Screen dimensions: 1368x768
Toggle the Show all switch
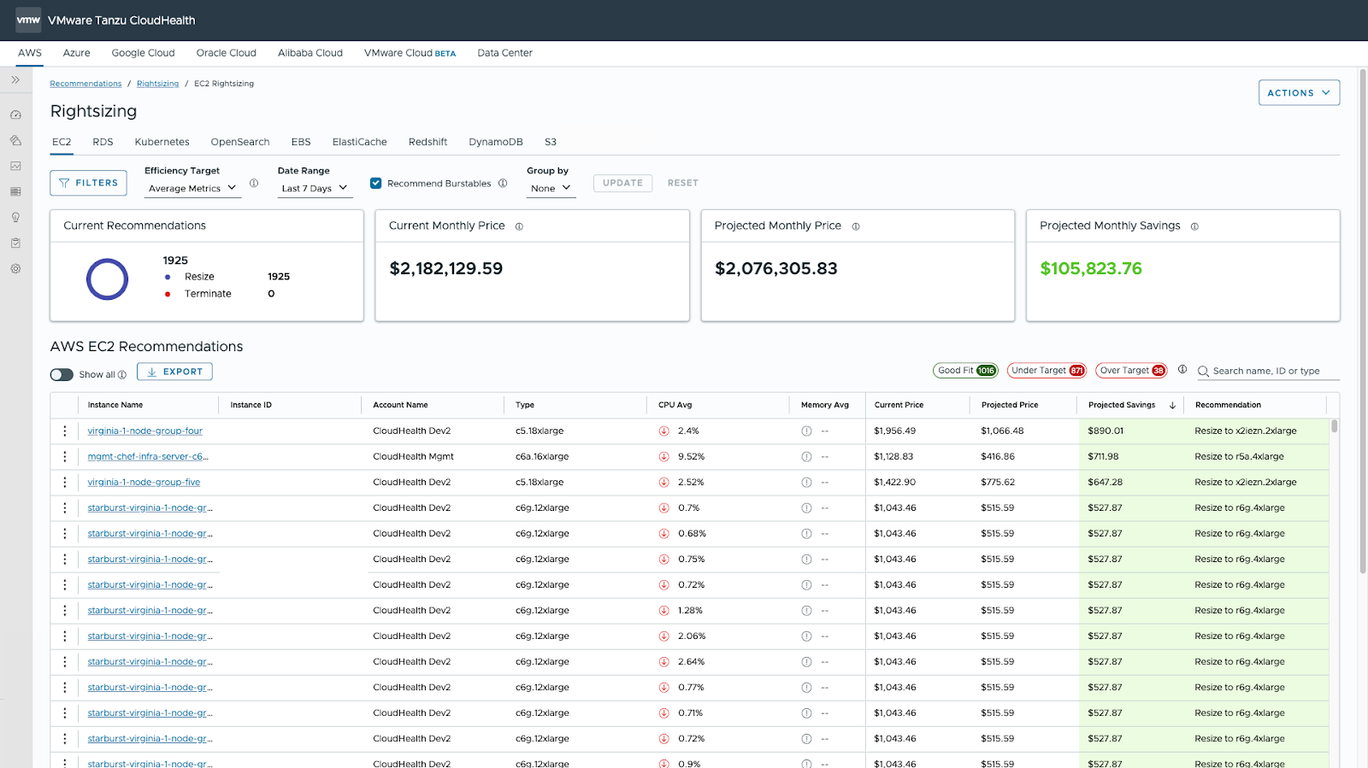[x=62, y=374]
